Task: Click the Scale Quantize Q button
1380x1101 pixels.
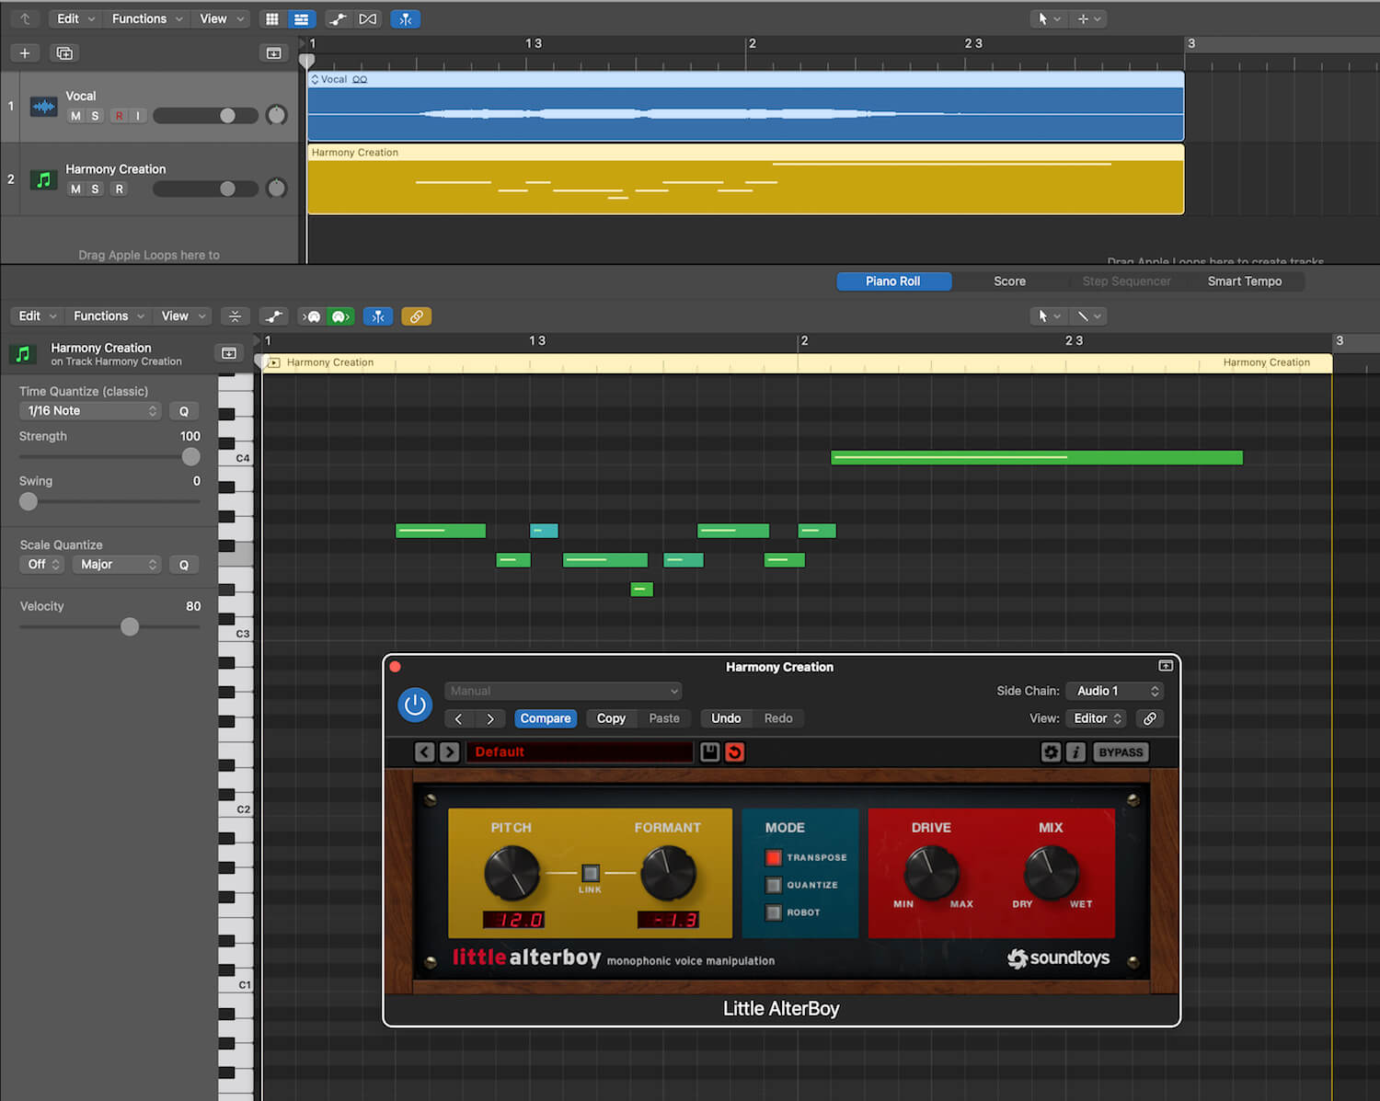Action: point(184,565)
